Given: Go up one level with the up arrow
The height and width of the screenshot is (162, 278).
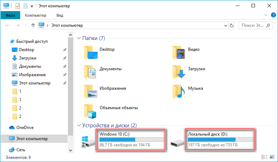Looking at the screenshot, I should coord(33,25).
